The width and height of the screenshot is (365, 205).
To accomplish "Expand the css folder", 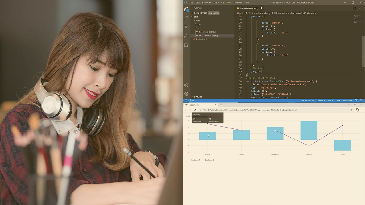I will [x=199, y=24].
